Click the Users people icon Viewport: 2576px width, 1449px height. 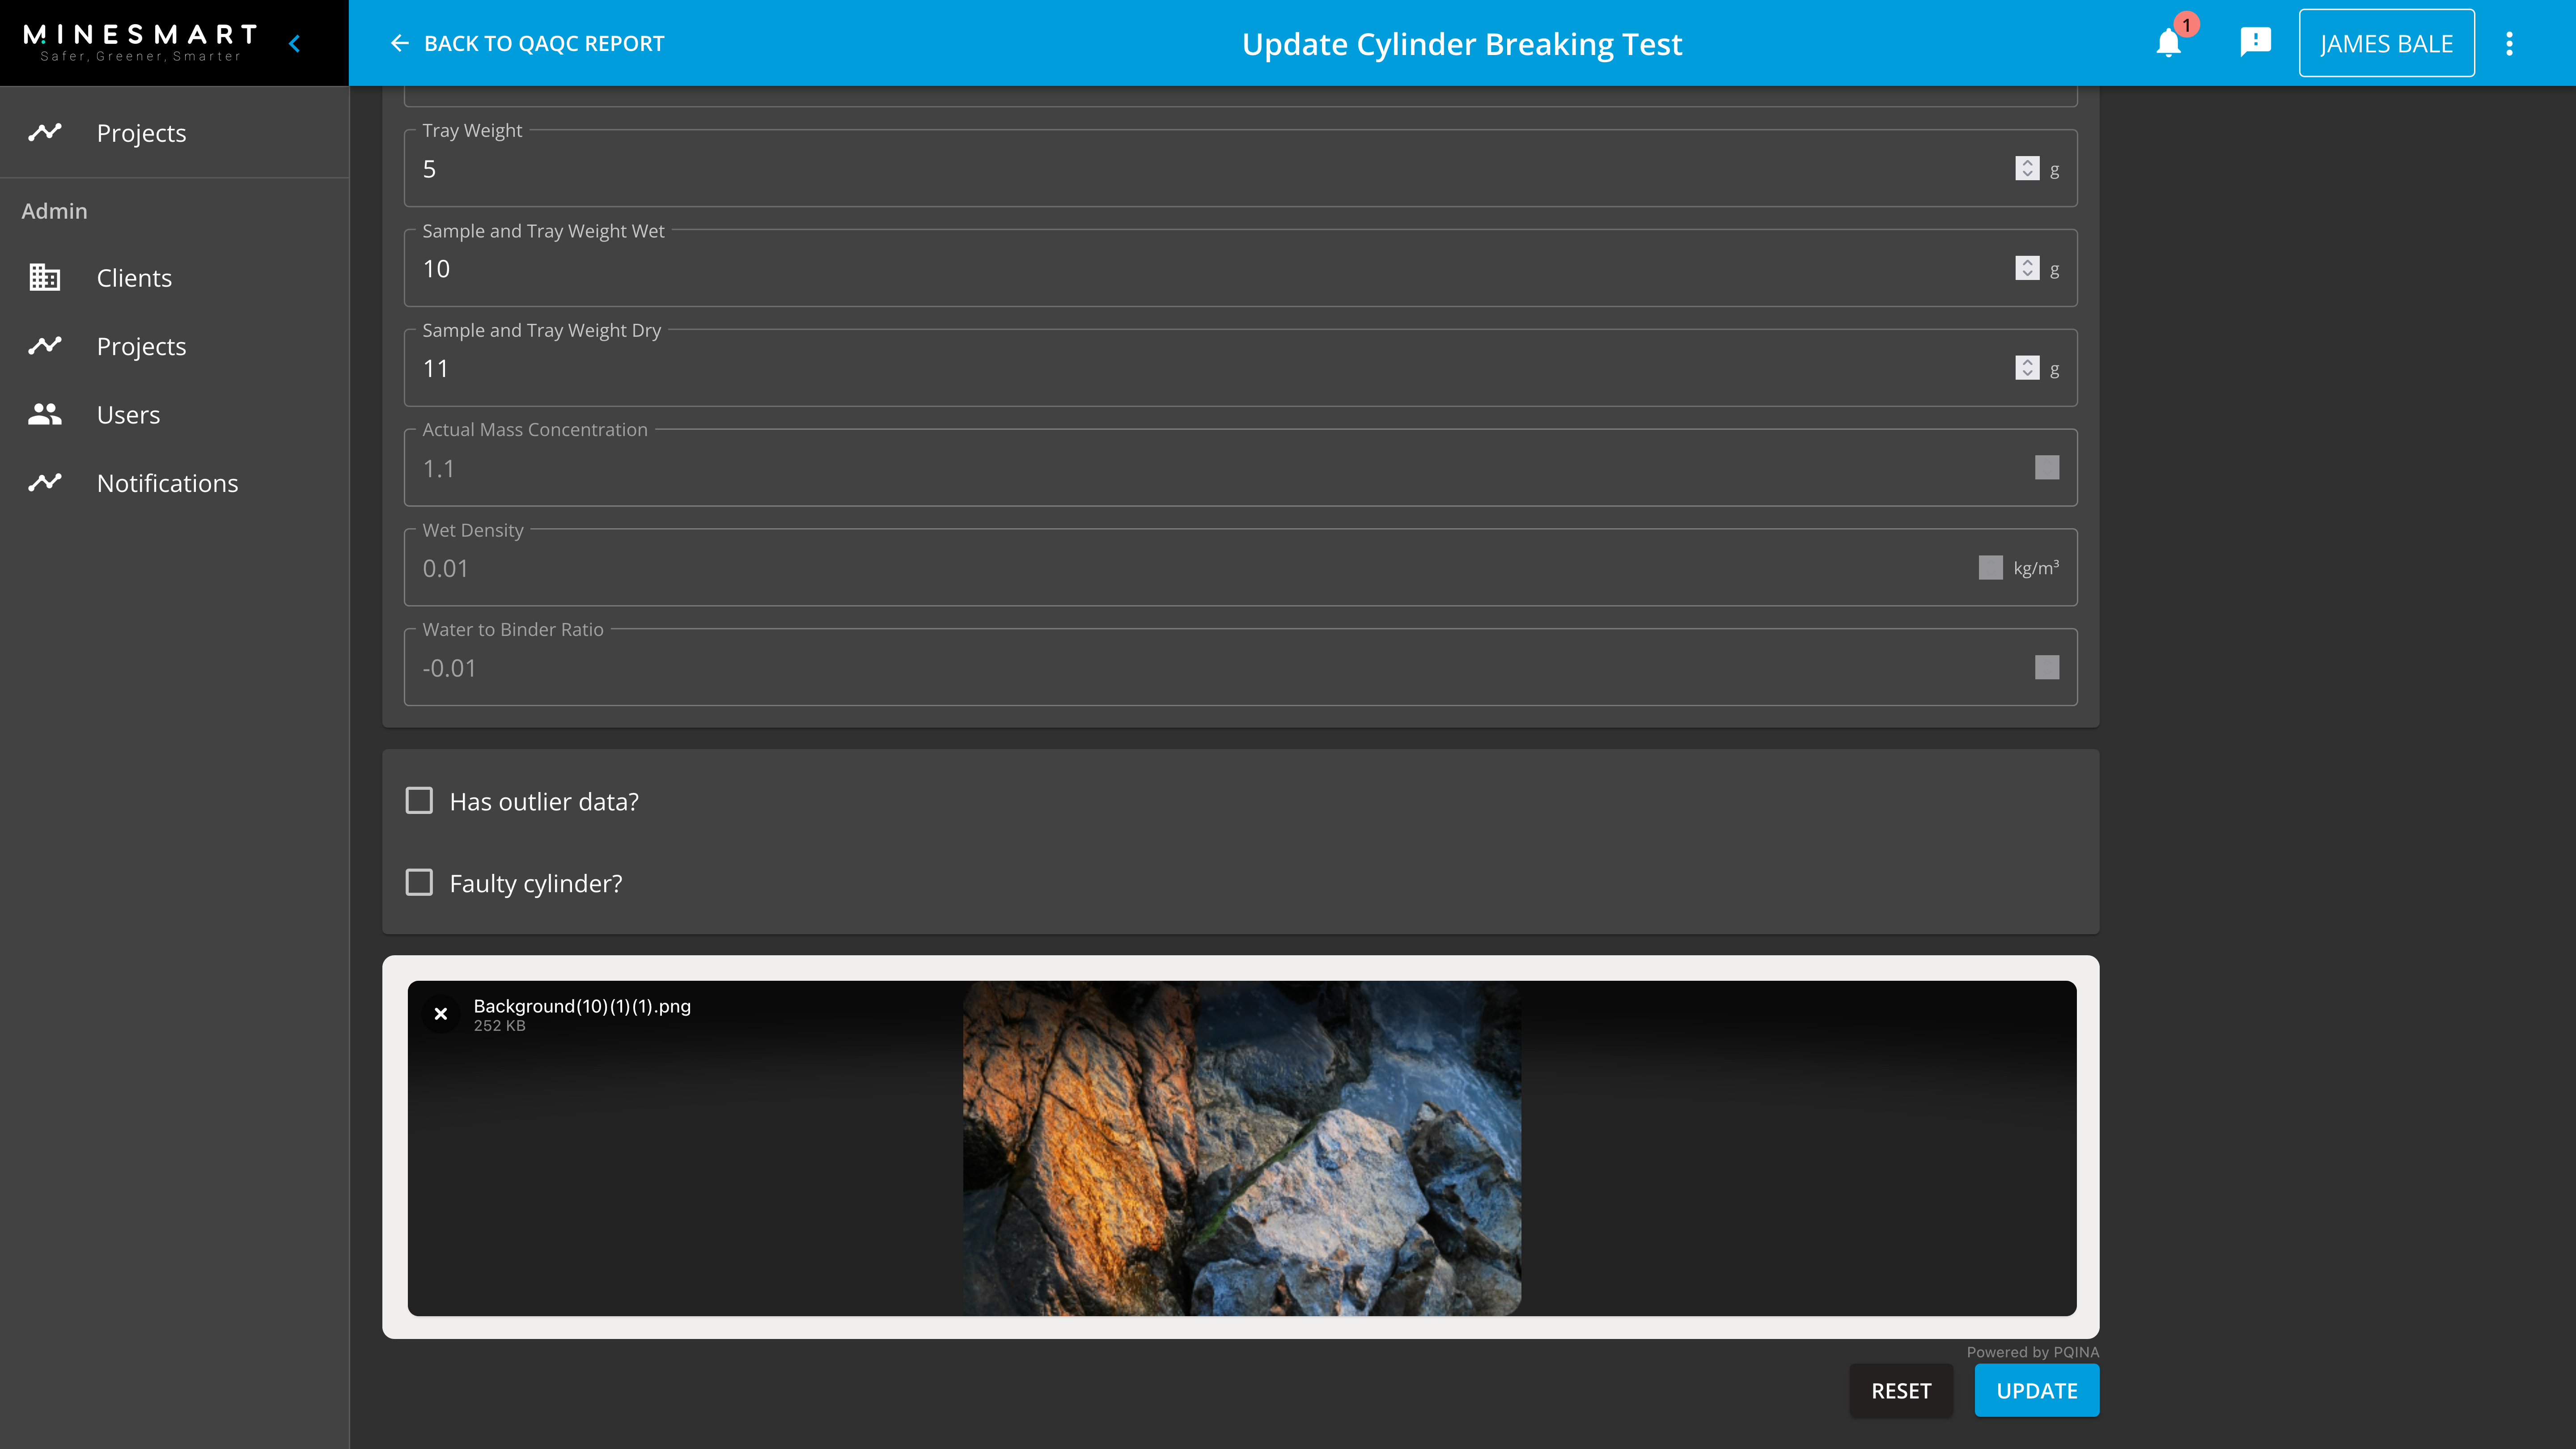(45, 414)
